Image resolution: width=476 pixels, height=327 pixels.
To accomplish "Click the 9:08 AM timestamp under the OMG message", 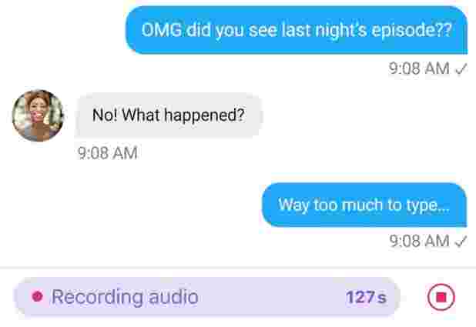I will 419,68.
